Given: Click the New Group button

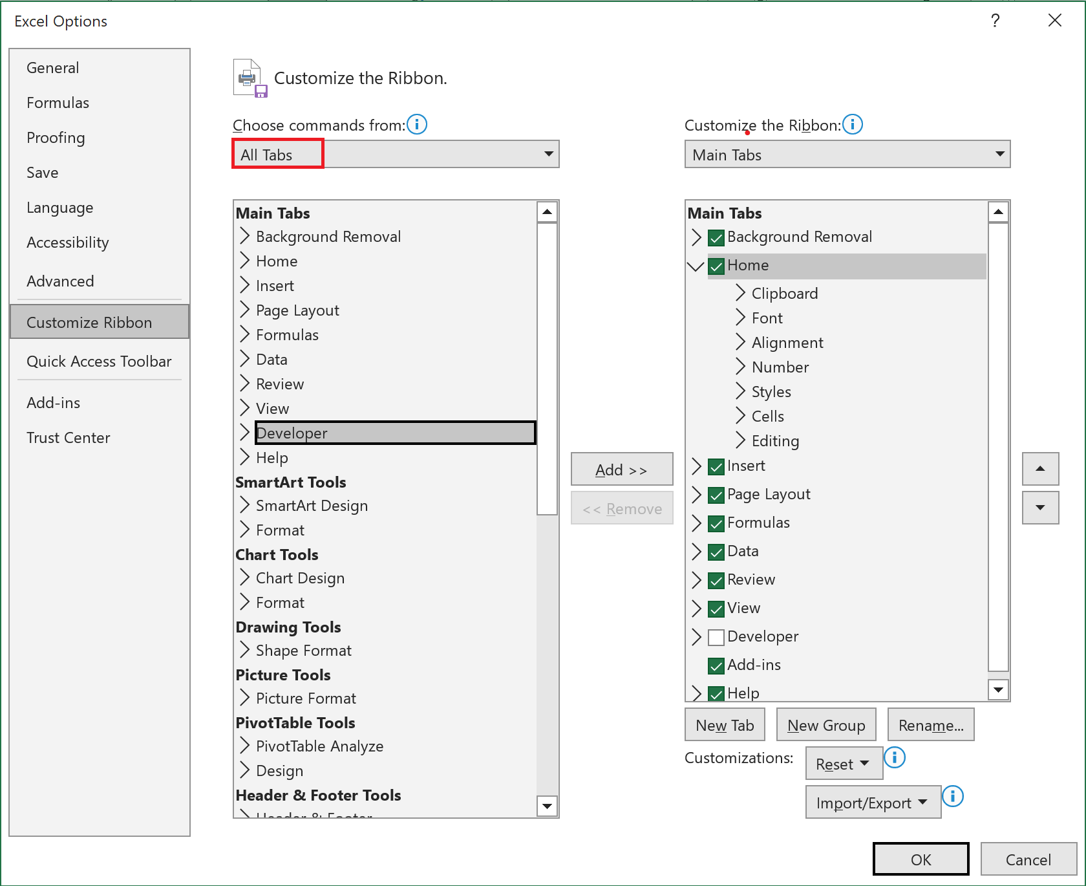Looking at the screenshot, I should tap(825, 724).
